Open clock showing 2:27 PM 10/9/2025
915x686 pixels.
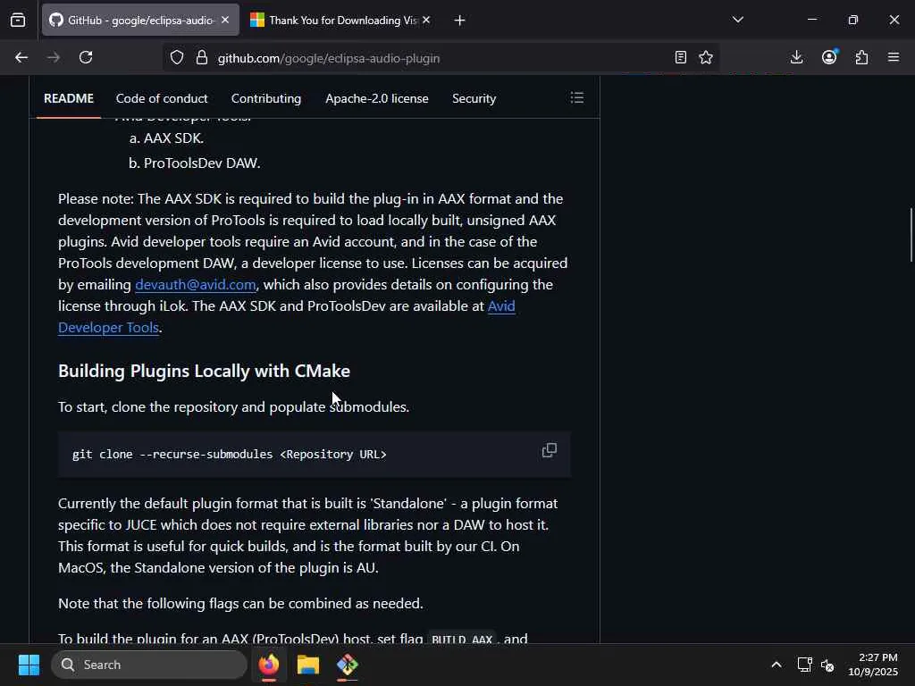(x=873, y=665)
